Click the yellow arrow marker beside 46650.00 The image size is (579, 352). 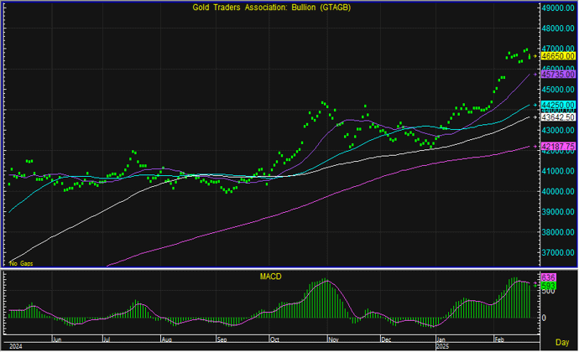click(536, 56)
